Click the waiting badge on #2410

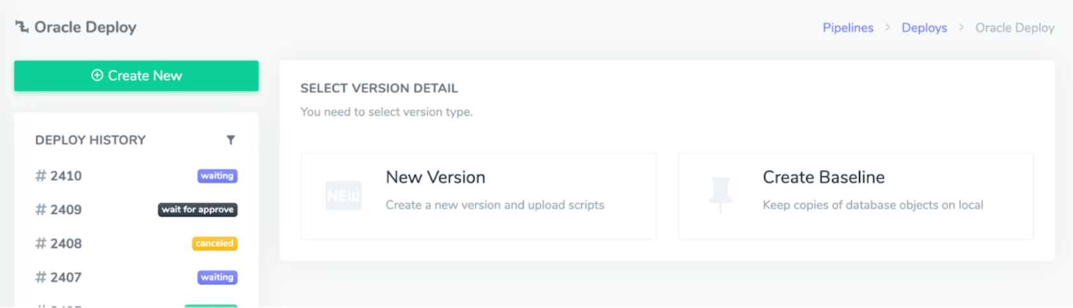[x=217, y=176]
